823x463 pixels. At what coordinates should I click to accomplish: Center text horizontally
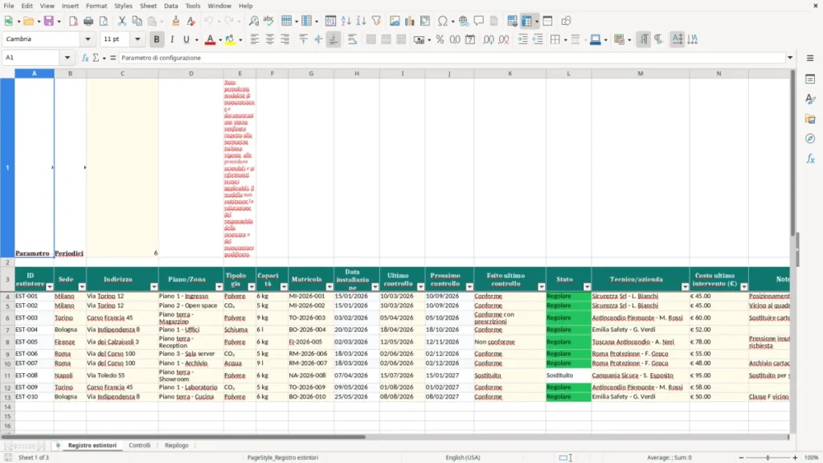pyautogui.click(x=270, y=39)
